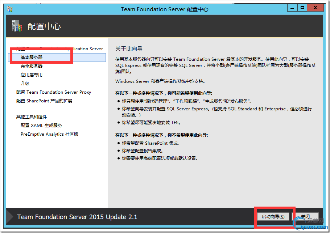This screenshot has width=330, height=233.
Task: Choose the 应用层专用 option
Action: click(x=32, y=75)
